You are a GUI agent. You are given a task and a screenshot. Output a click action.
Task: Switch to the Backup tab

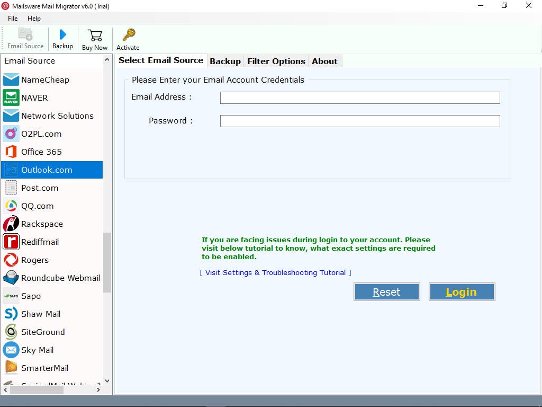(x=225, y=61)
